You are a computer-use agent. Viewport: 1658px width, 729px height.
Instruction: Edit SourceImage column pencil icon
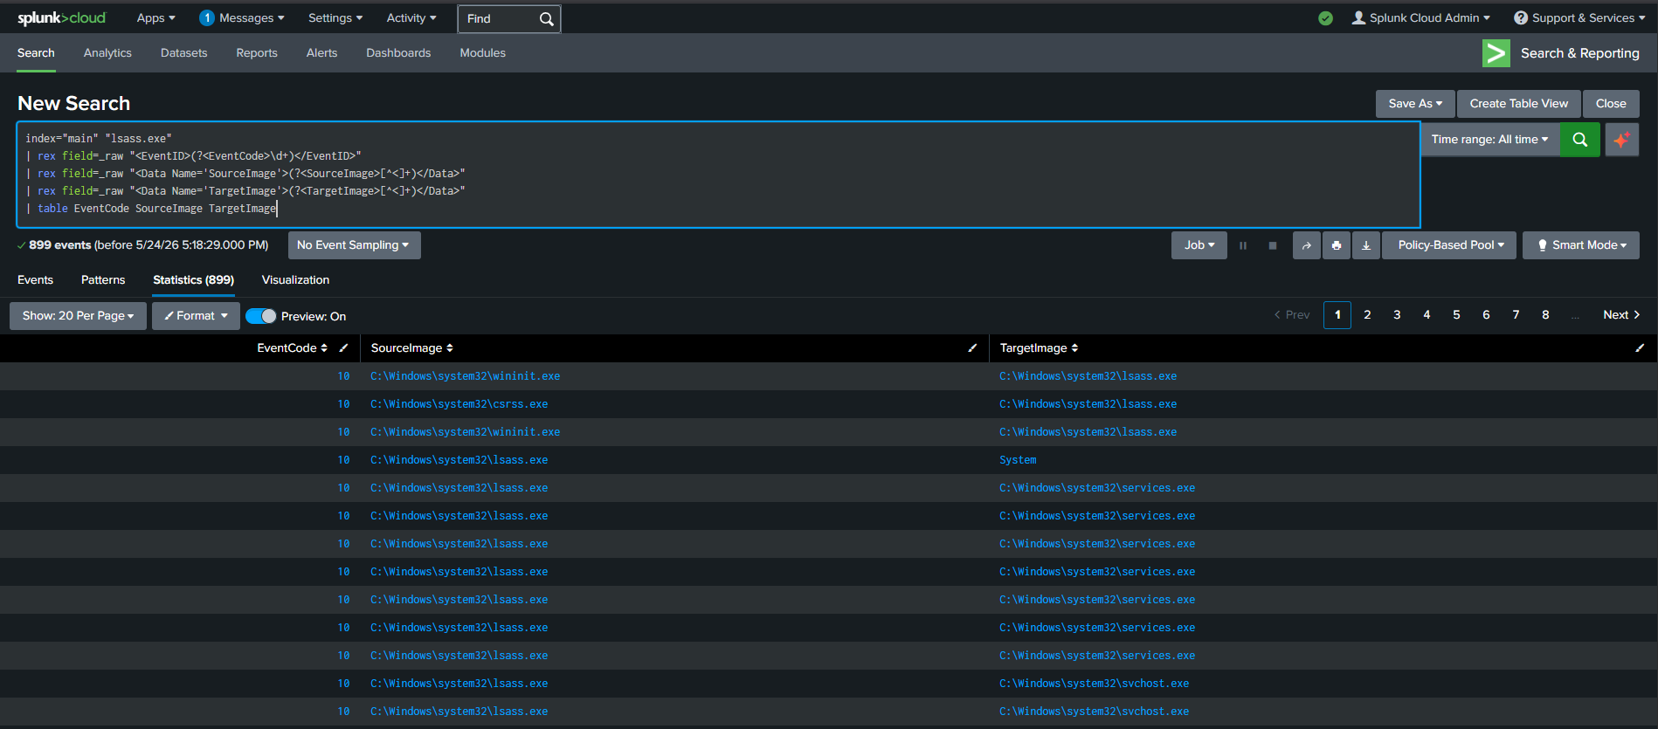click(972, 347)
